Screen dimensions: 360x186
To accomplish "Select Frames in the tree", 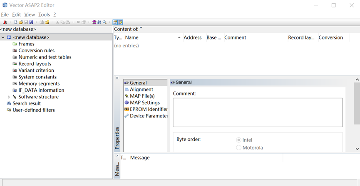I will click(x=26, y=44).
